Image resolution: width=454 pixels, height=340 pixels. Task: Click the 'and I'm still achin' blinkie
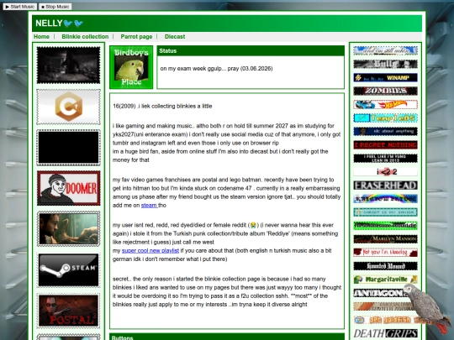[385, 50]
